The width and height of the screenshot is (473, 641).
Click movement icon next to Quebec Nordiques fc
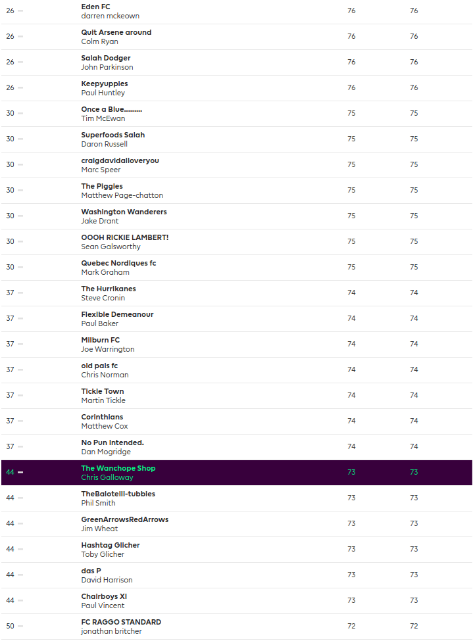[x=20, y=268]
